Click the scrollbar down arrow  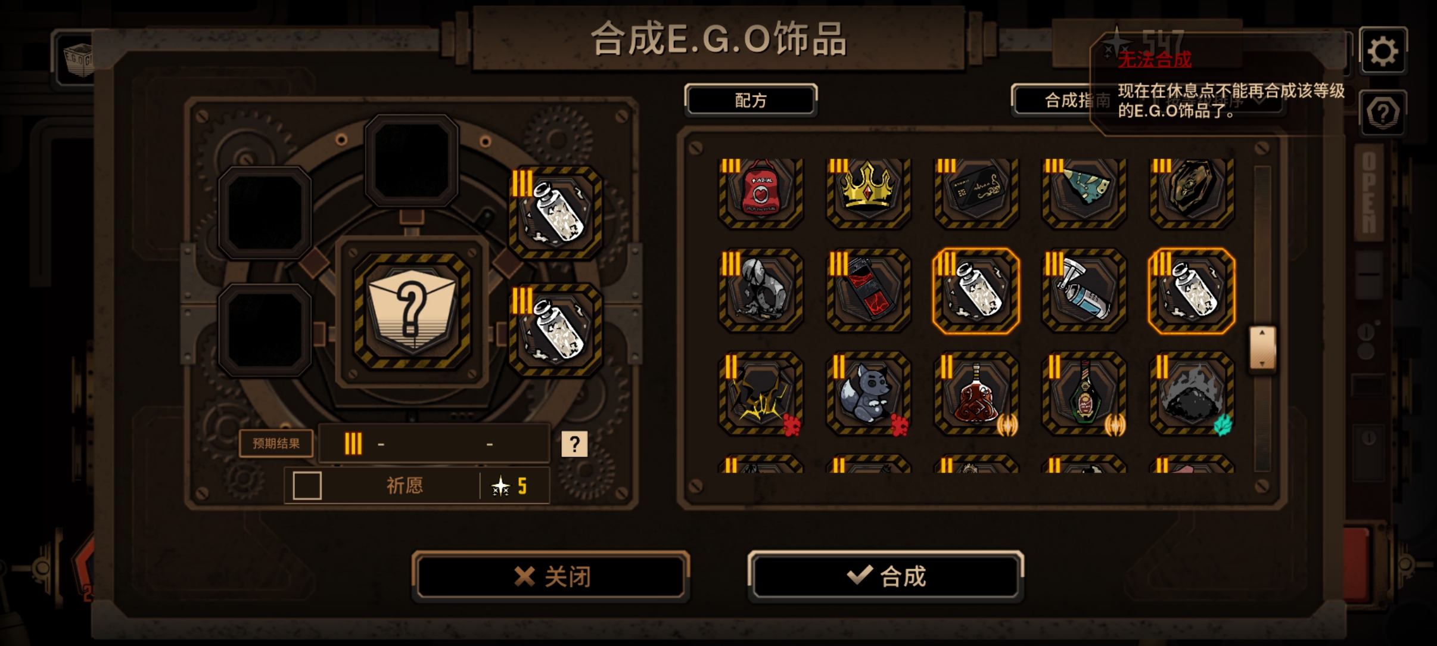tap(1262, 362)
